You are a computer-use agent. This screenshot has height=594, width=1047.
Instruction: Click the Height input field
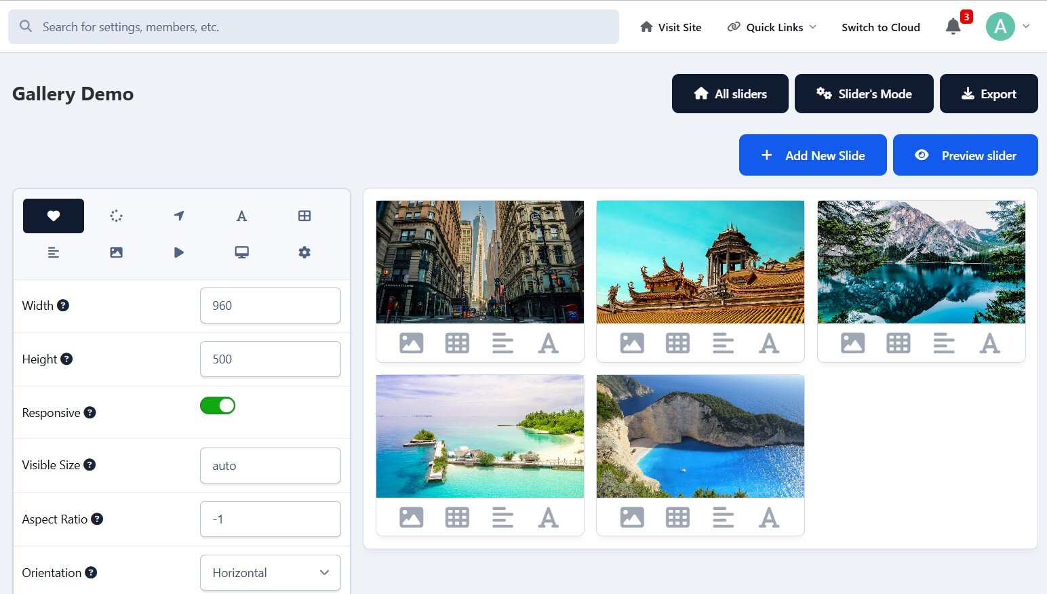[271, 359]
